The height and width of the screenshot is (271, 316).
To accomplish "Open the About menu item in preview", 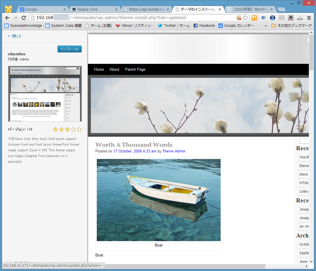I will pyautogui.click(x=114, y=70).
